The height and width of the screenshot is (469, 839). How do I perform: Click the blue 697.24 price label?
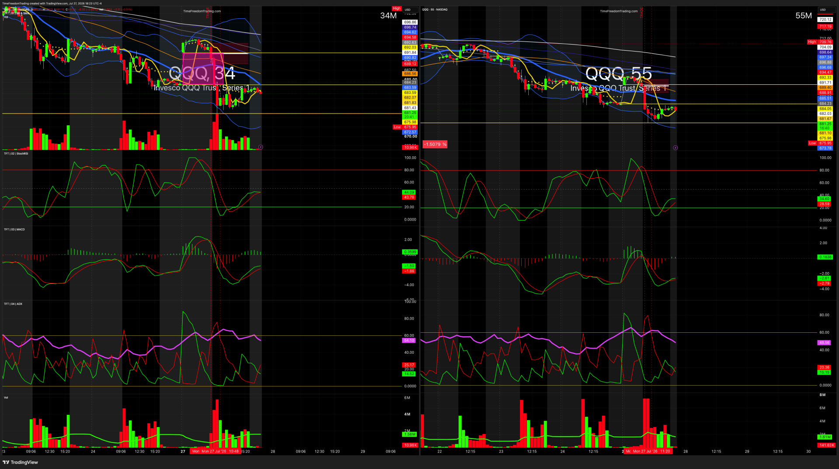click(x=825, y=57)
